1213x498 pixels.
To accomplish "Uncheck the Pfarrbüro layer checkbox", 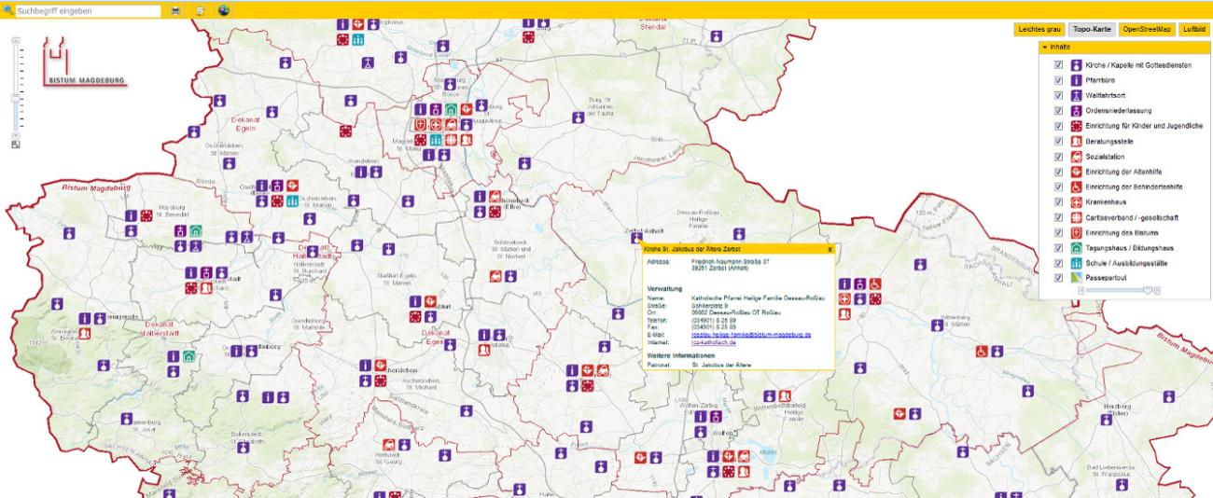I will click(1057, 80).
